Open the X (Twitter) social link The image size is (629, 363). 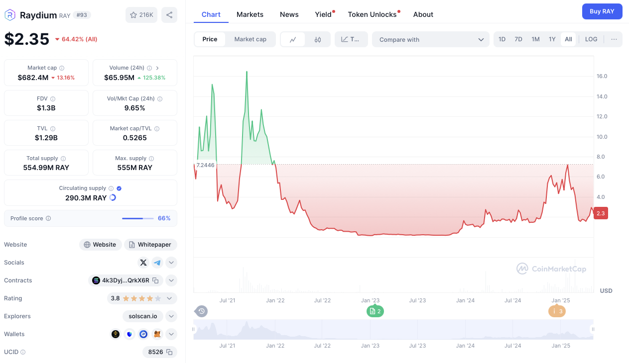tap(143, 263)
